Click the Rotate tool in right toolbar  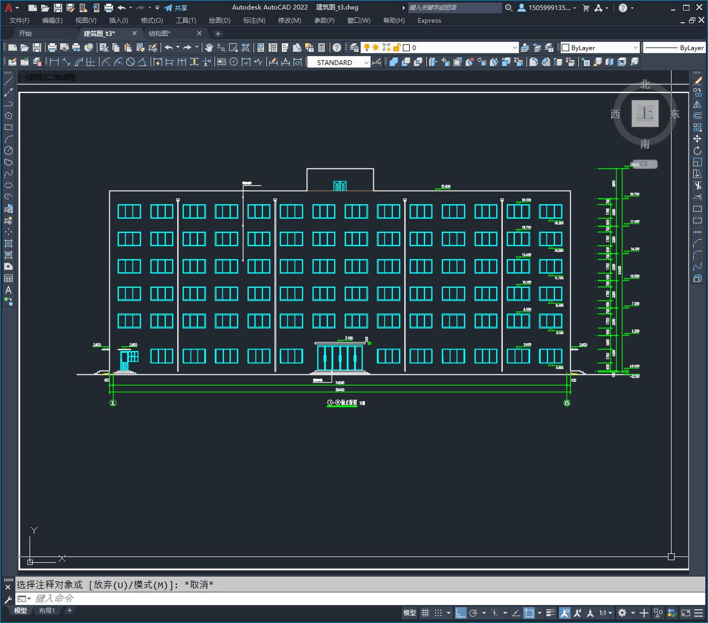[697, 150]
